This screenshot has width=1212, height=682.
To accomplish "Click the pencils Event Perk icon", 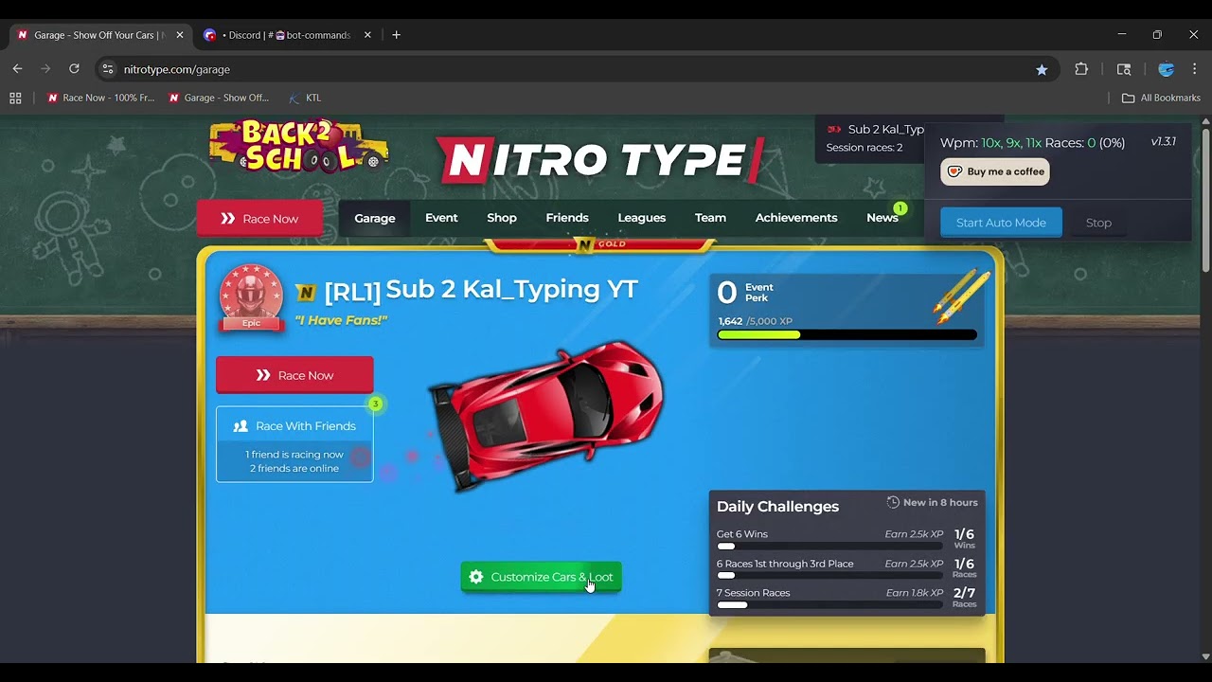I will 961,296.
